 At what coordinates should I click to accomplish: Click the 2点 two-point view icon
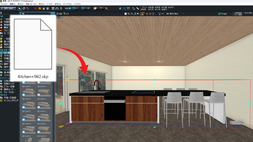(x=66, y=14)
